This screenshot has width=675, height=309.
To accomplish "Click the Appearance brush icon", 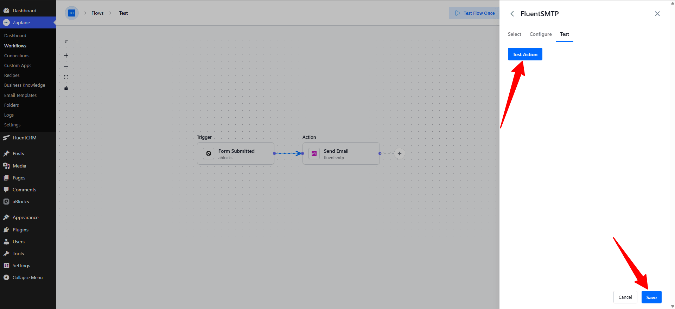I will (6, 217).
